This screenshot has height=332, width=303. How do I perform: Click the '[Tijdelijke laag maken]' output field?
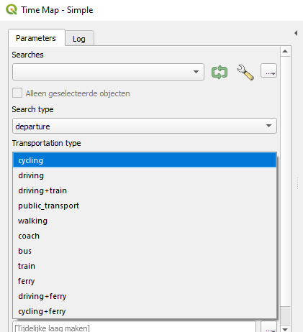click(x=134, y=327)
